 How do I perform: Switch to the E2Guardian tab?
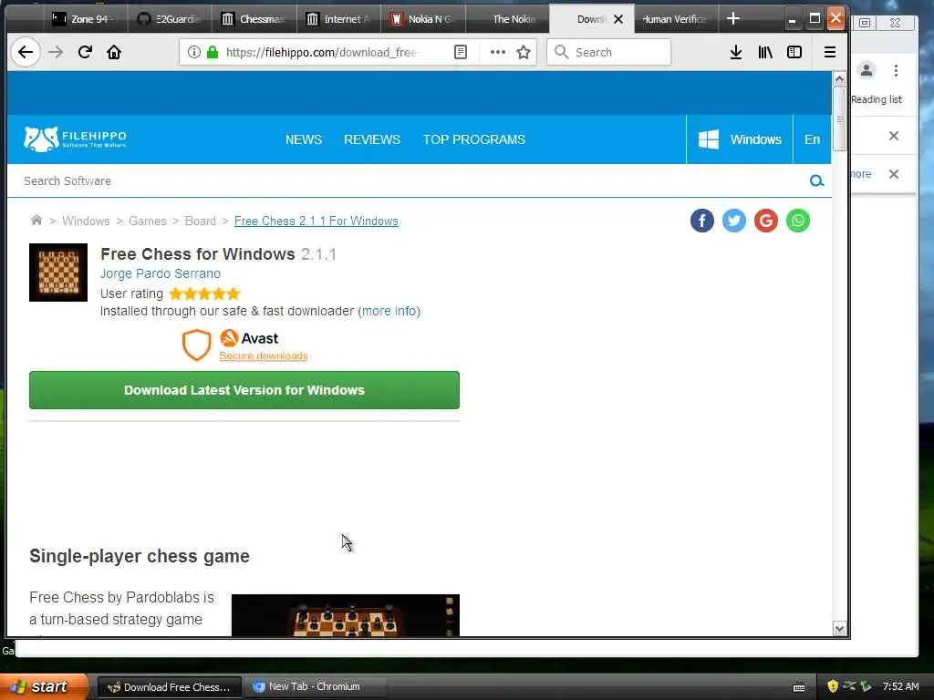pyautogui.click(x=170, y=19)
